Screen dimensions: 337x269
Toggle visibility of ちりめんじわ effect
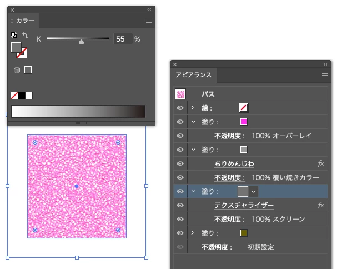pyautogui.click(x=180, y=163)
